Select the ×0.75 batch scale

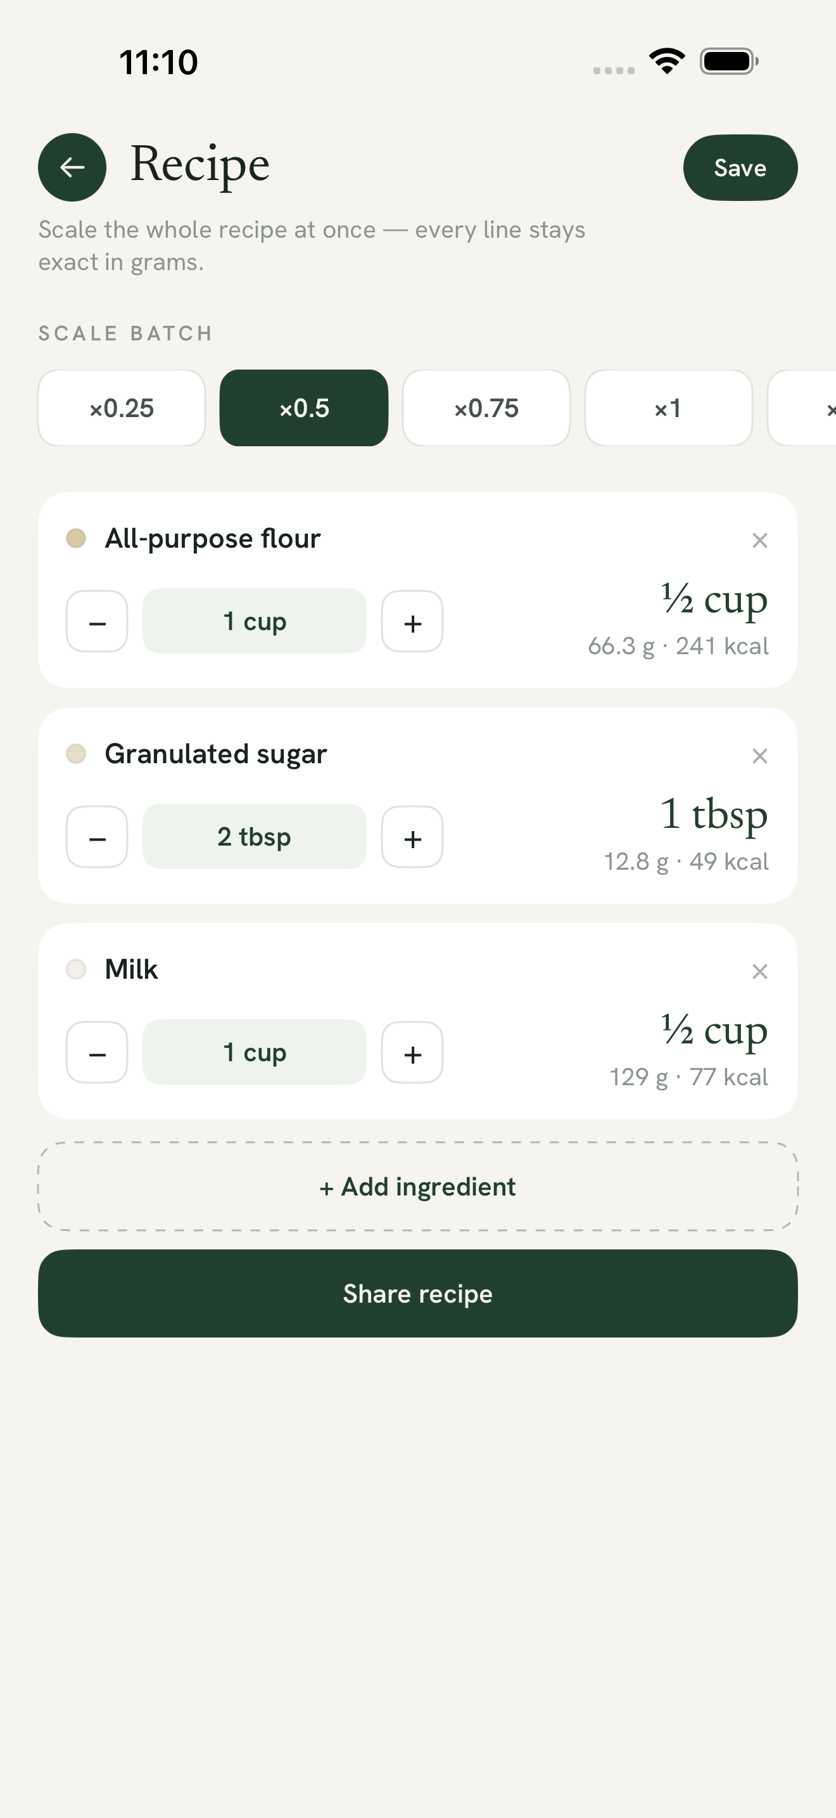[486, 408]
